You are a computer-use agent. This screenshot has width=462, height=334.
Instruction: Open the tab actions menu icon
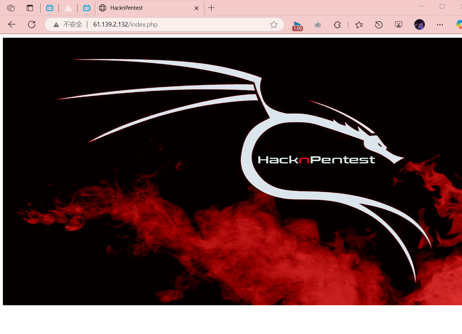(x=30, y=8)
